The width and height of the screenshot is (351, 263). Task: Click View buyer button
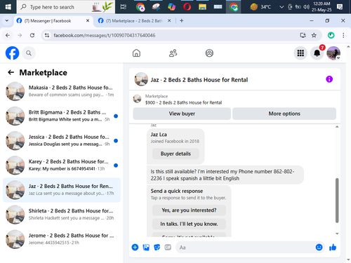click(182, 114)
